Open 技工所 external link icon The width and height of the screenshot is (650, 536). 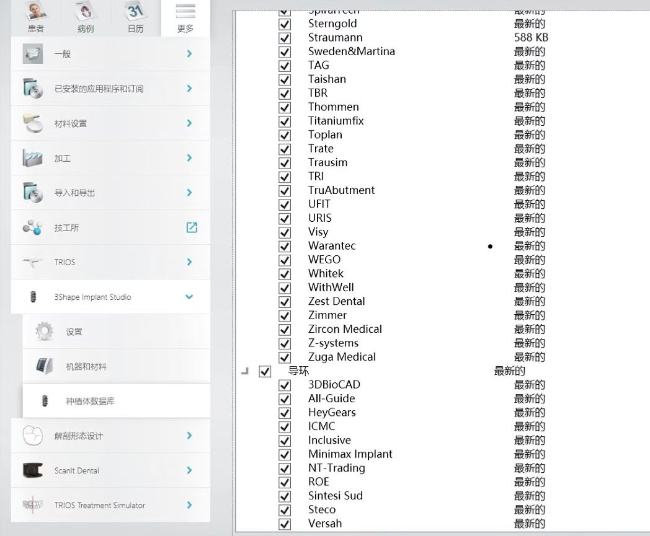point(192,227)
